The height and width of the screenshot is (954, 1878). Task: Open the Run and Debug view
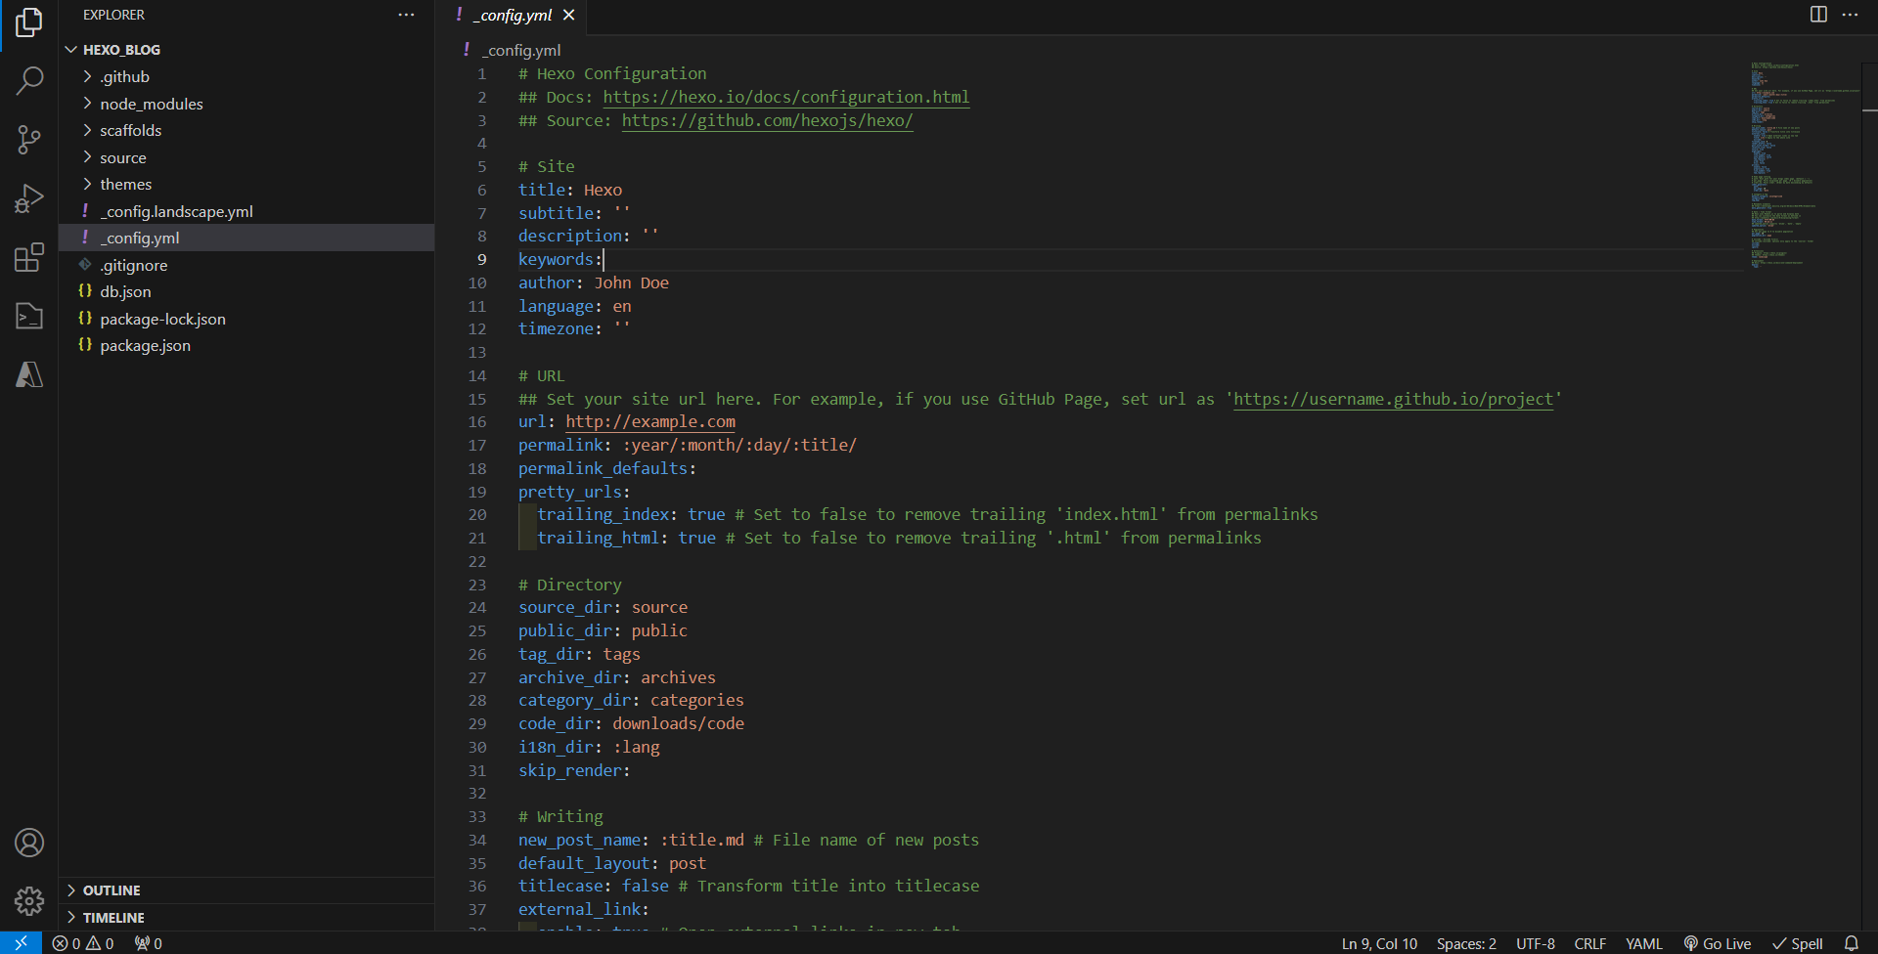click(x=29, y=198)
